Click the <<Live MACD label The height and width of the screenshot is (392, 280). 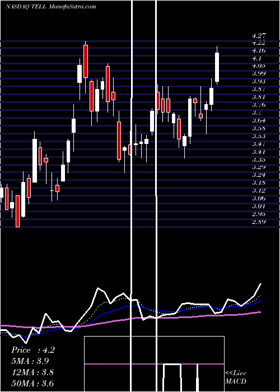[236, 377]
